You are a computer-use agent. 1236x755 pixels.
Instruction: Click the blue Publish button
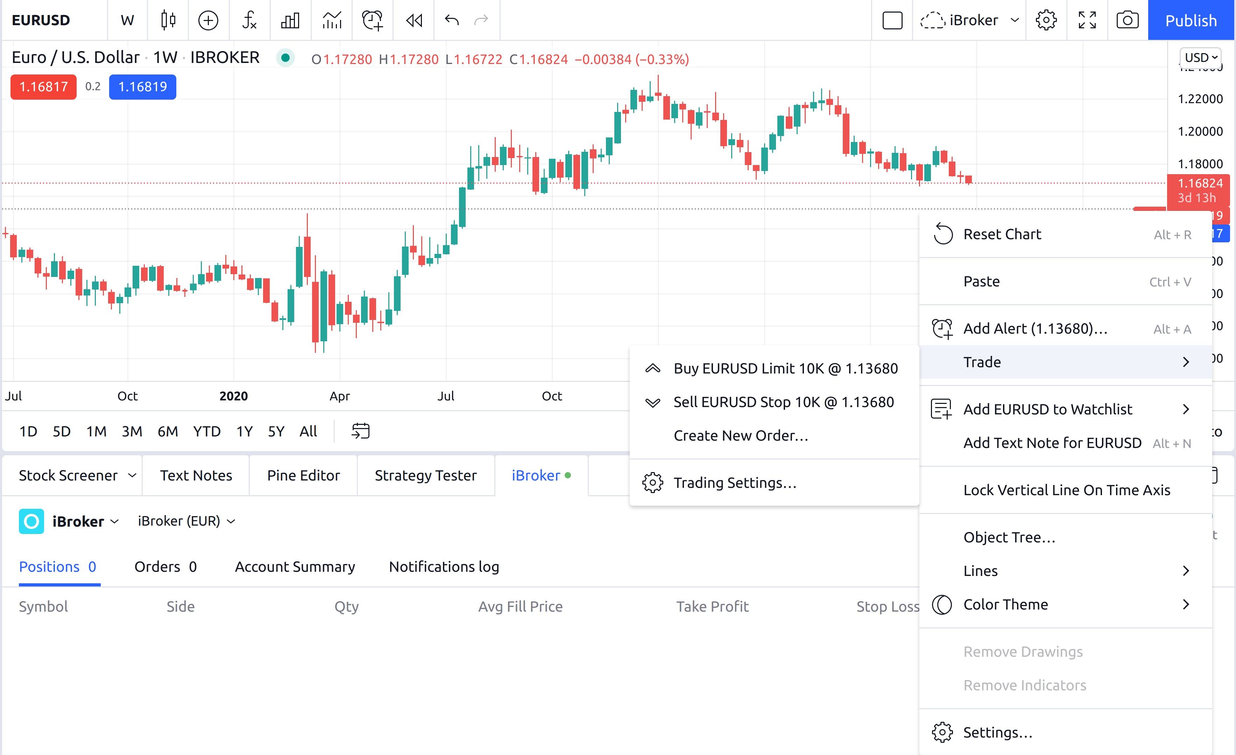pyautogui.click(x=1191, y=20)
